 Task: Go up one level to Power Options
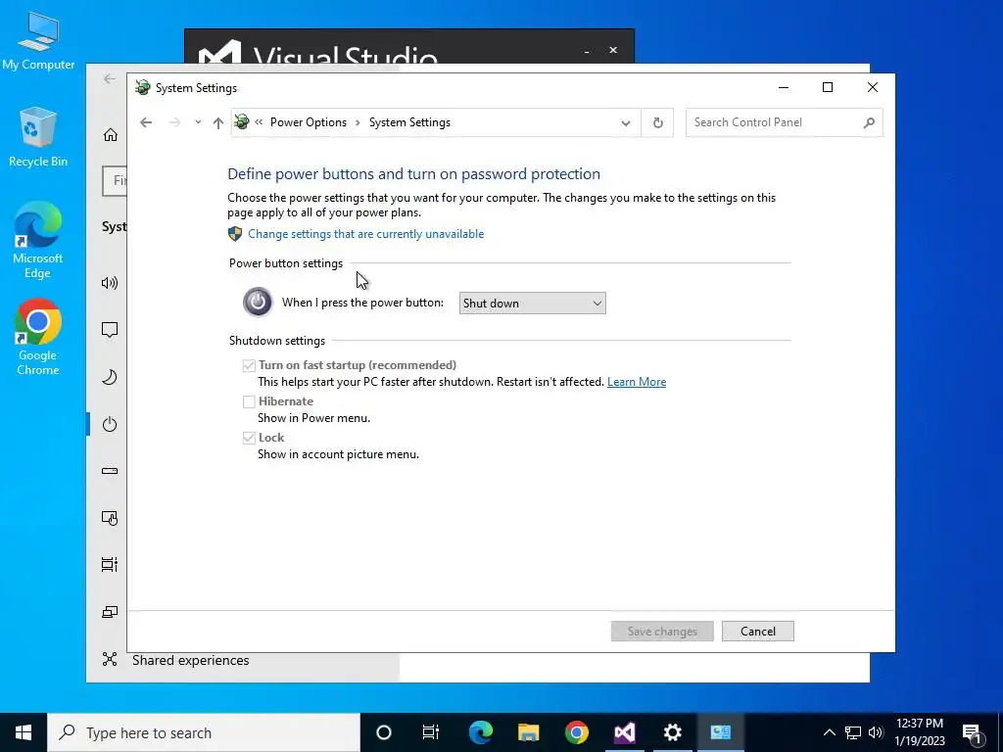pyautogui.click(x=218, y=122)
